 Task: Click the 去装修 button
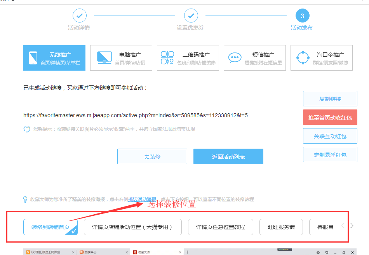tap(152, 156)
